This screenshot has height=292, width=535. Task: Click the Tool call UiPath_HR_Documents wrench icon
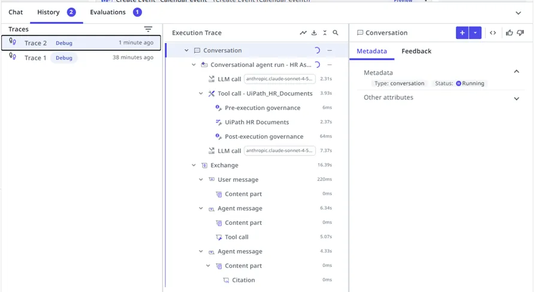(211, 93)
